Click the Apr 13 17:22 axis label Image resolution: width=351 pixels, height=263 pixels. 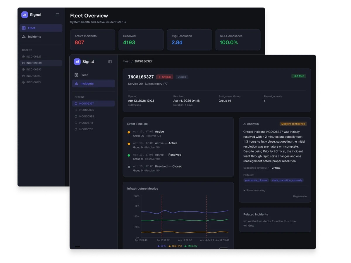click(x=162, y=240)
